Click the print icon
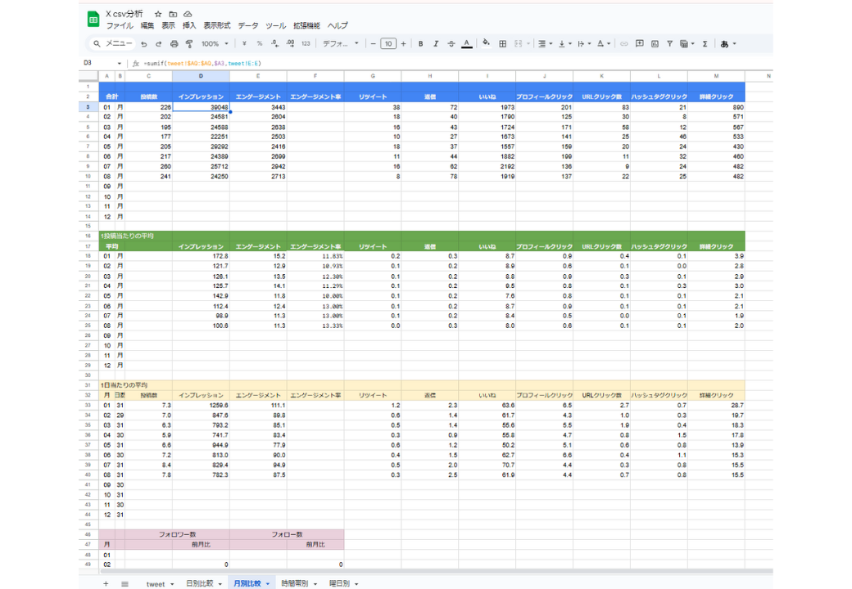This screenshot has height=589, width=852. (x=174, y=44)
